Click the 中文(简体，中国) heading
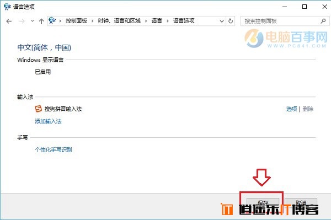 (x=44, y=47)
